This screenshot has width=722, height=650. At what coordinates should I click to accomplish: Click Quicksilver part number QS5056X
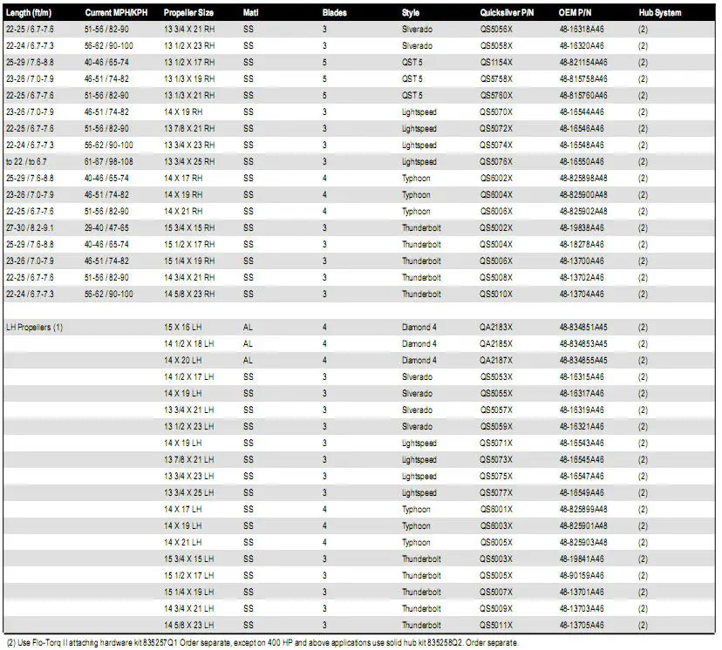click(496, 30)
